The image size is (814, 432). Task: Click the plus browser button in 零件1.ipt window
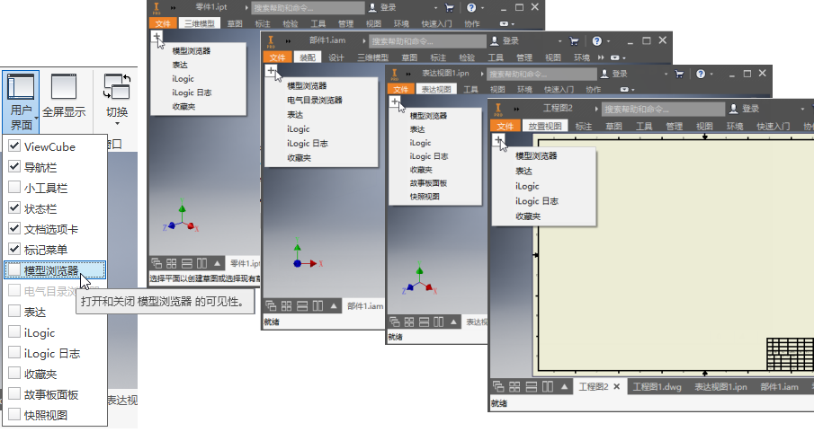click(x=157, y=37)
